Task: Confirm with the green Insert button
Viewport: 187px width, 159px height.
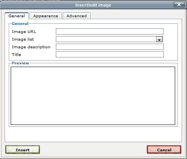Action: tap(23, 149)
